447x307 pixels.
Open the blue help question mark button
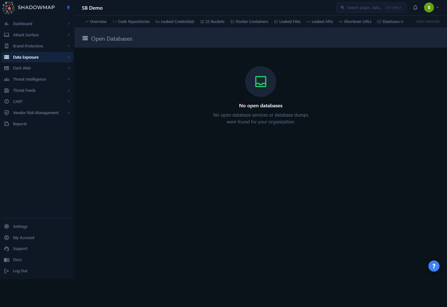pos(434,266)
